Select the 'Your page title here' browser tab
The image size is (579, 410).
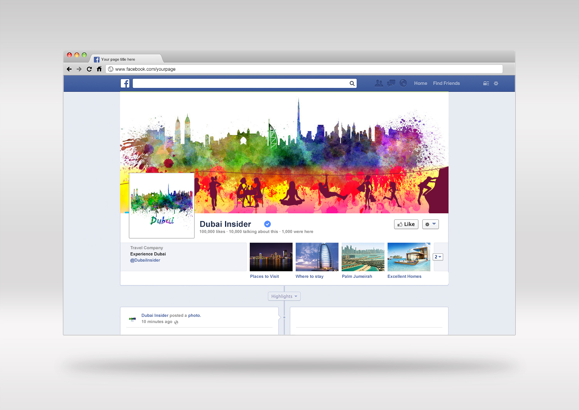tap(127, 59)
